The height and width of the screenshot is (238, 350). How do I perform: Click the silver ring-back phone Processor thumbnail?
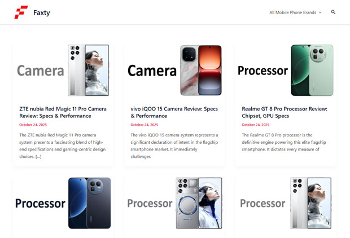[174, 203]
